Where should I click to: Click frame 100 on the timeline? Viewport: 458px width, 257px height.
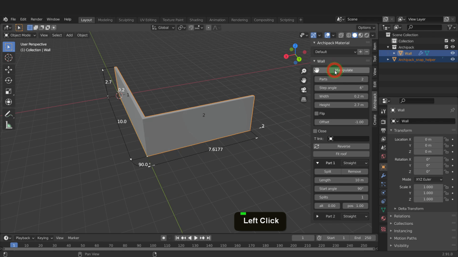click(153, 245)
